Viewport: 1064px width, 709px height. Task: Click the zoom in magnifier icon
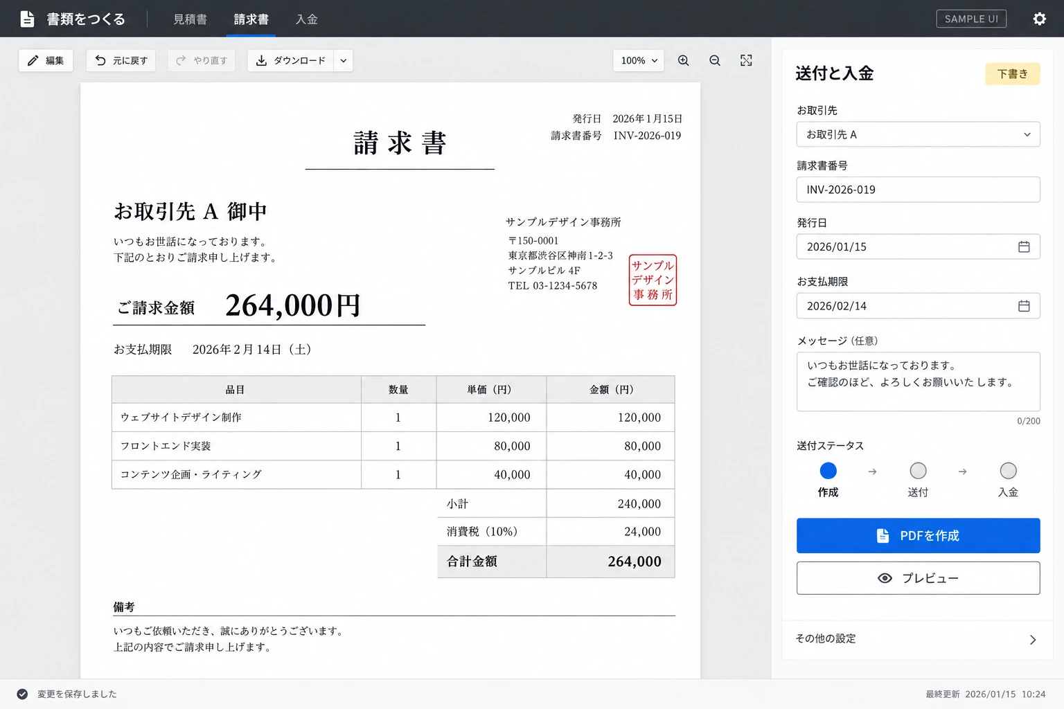[x=683, y=60]
